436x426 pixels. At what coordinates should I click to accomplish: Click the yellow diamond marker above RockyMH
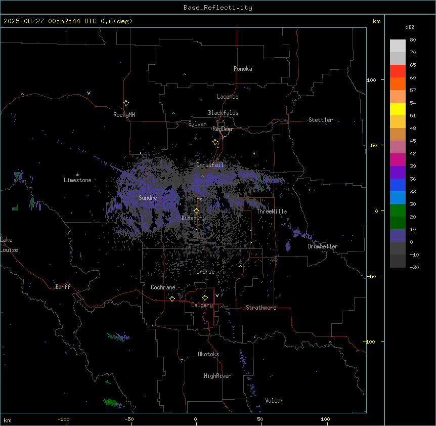tap(126, 103)
